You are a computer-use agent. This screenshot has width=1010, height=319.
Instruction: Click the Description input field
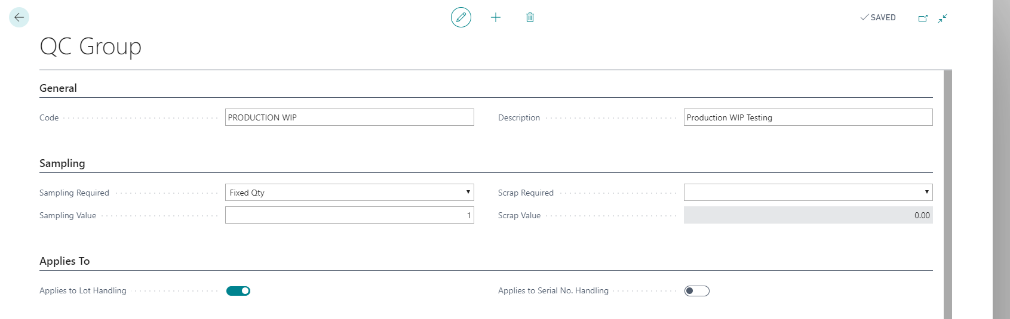[x=808, y=117]
